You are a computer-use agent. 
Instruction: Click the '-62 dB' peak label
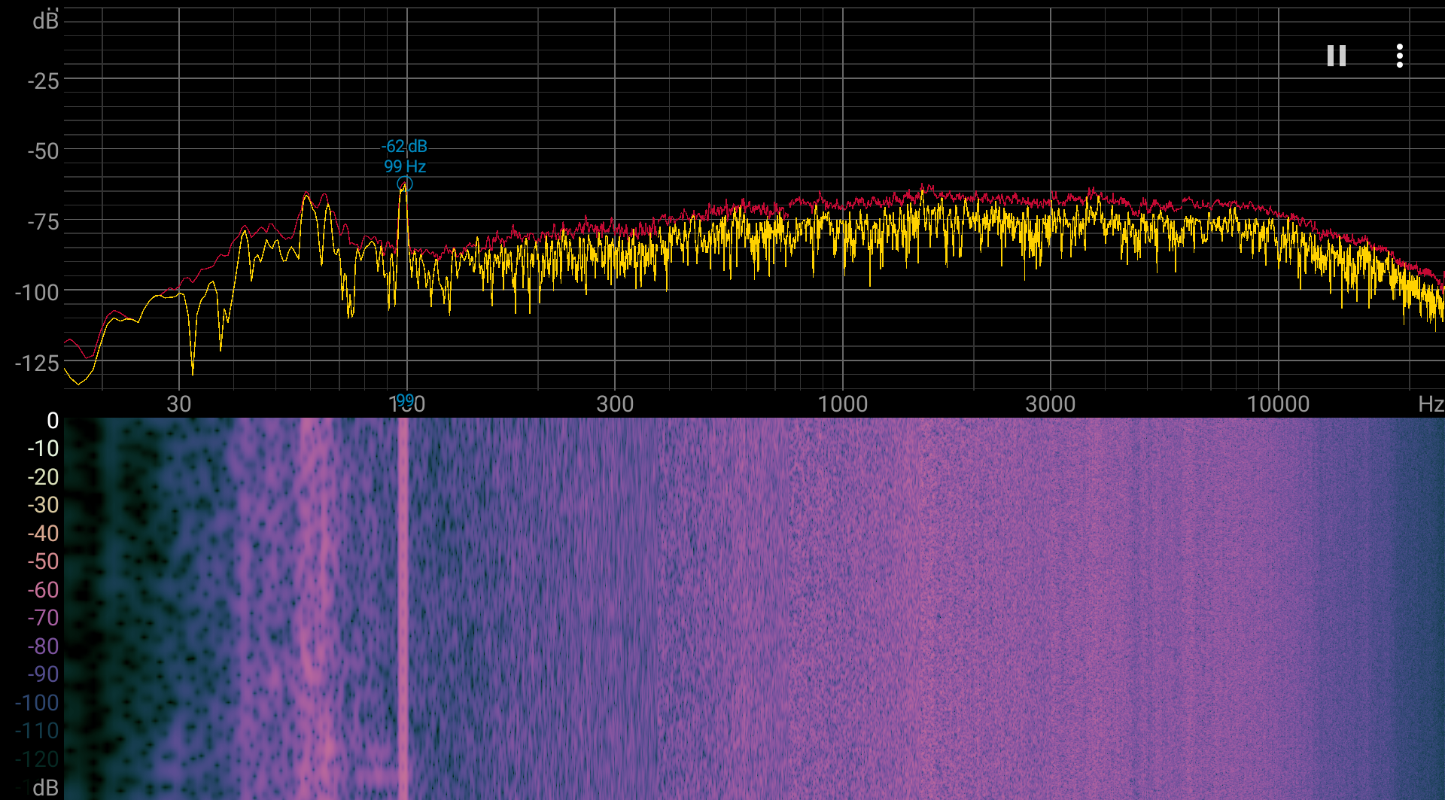coord(404,146)
